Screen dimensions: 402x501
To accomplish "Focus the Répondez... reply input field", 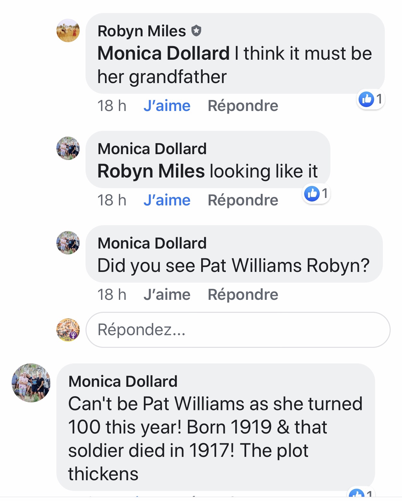I will coord(238,330).
